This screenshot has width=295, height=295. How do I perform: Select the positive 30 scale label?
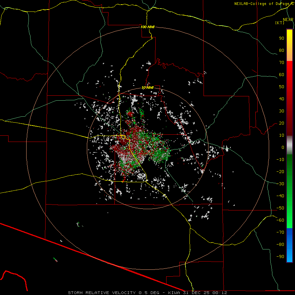[282, 111]
